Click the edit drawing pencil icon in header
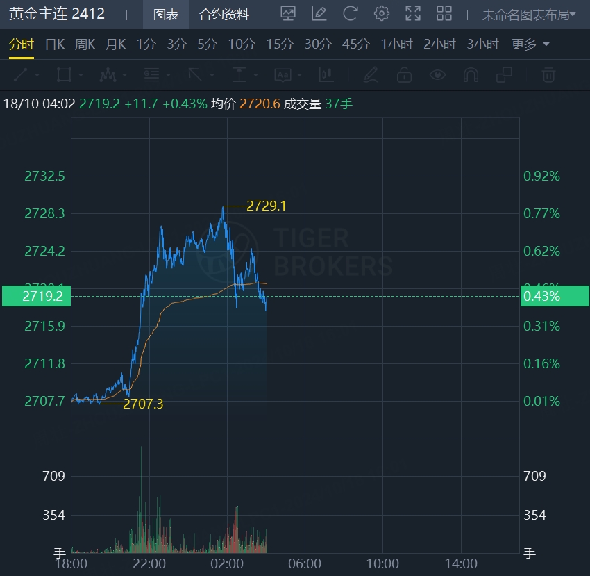This screenshot has width=590, height=576. tap(319, 13)
